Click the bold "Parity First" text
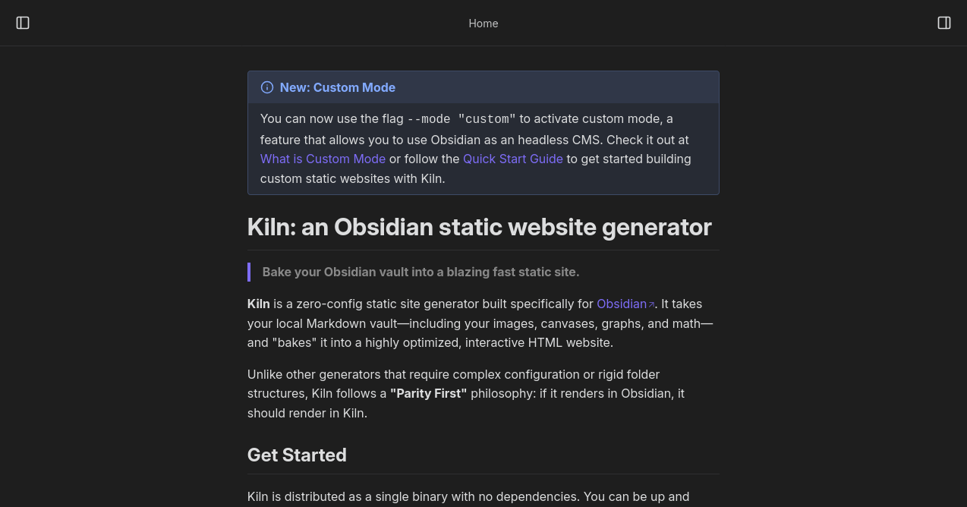 click(x=428, y=393)
